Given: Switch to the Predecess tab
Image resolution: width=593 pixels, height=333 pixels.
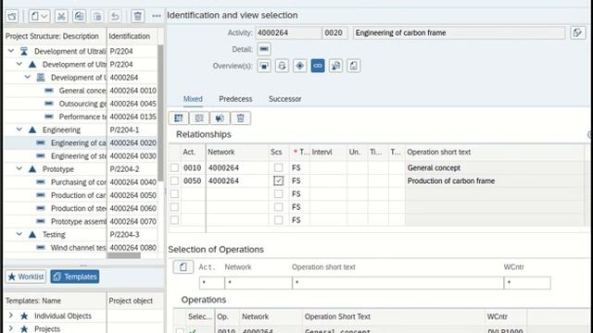Looking at the screenshot, I should pyautogui.click(x=235, y=99).
